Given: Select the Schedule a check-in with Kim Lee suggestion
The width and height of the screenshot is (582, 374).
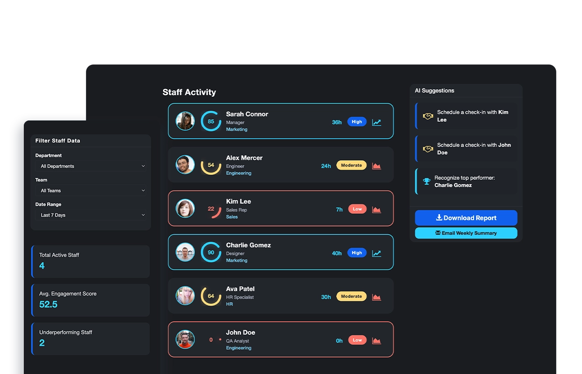Looking at the screenshot, I should click(466, 116).
